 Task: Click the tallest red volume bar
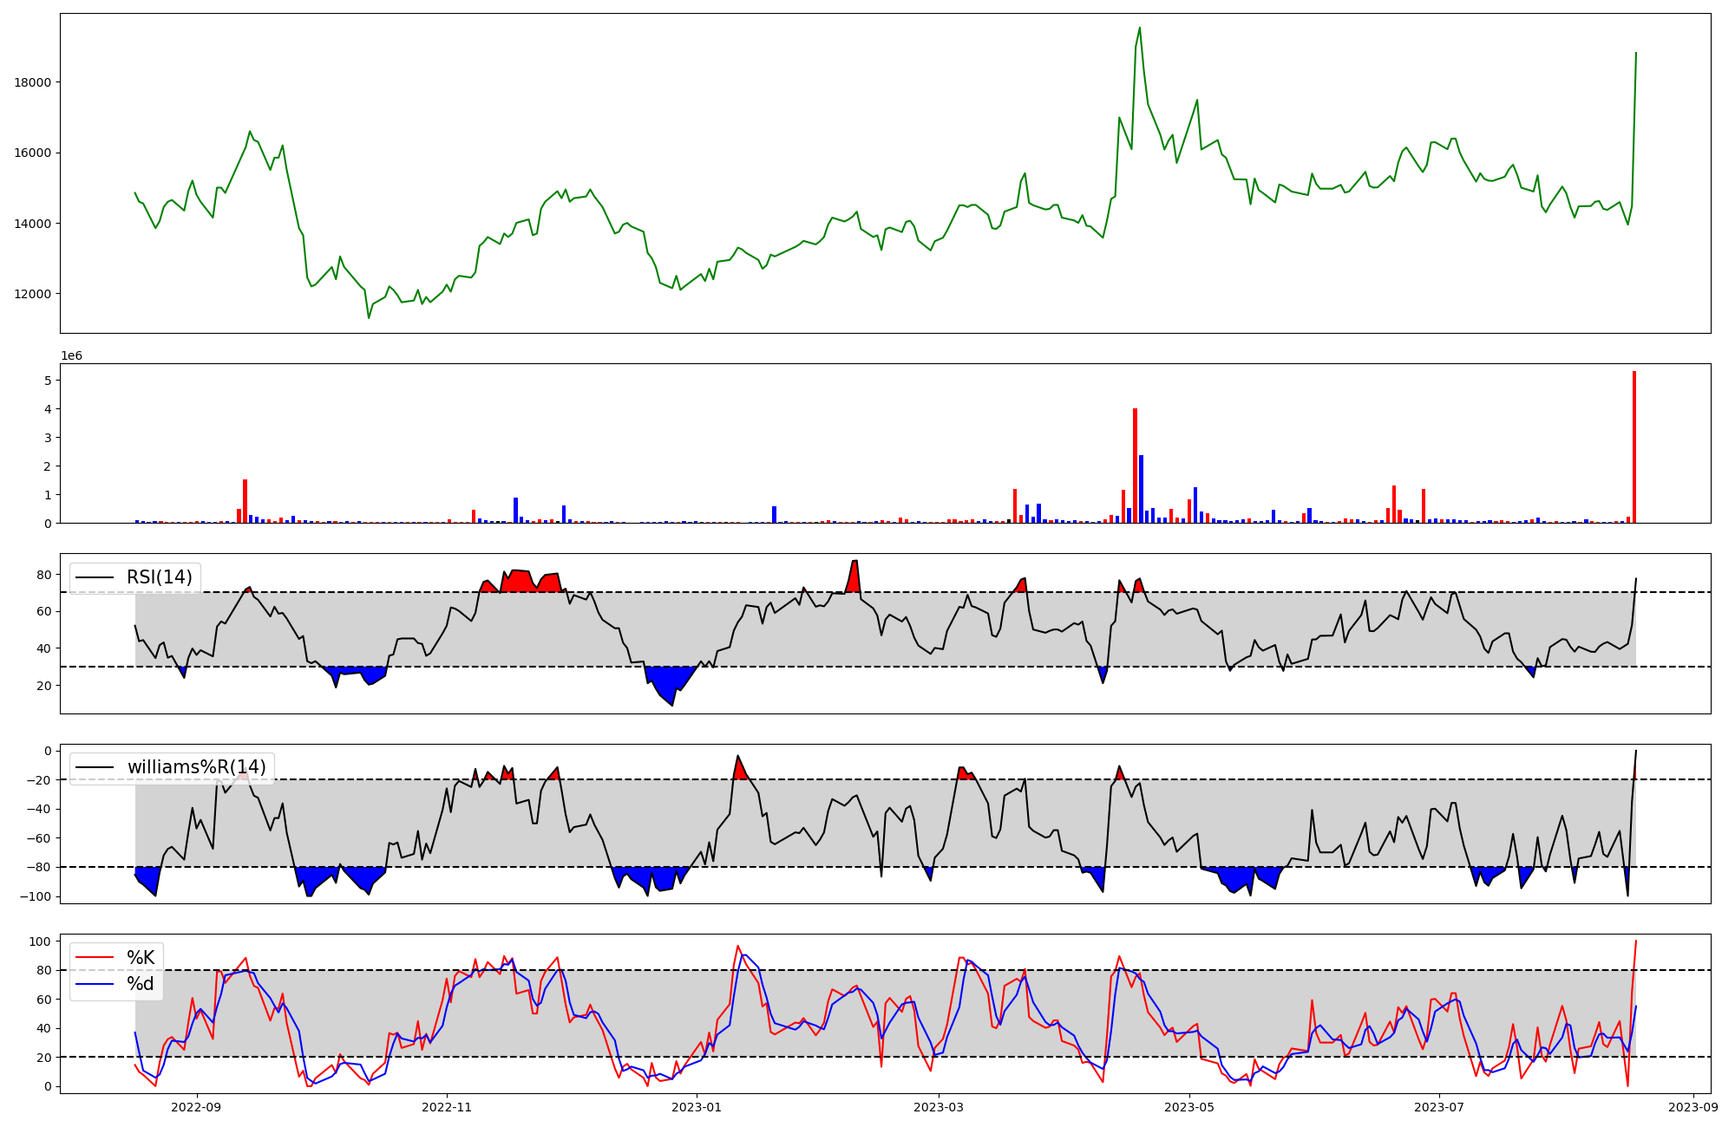[1634, 447]
